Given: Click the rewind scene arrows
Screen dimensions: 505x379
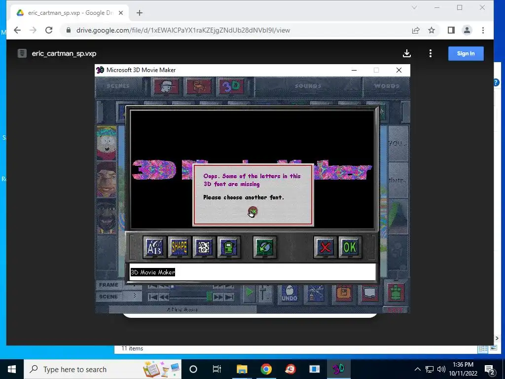Looking at the screenshot, I should coord(164,297).
